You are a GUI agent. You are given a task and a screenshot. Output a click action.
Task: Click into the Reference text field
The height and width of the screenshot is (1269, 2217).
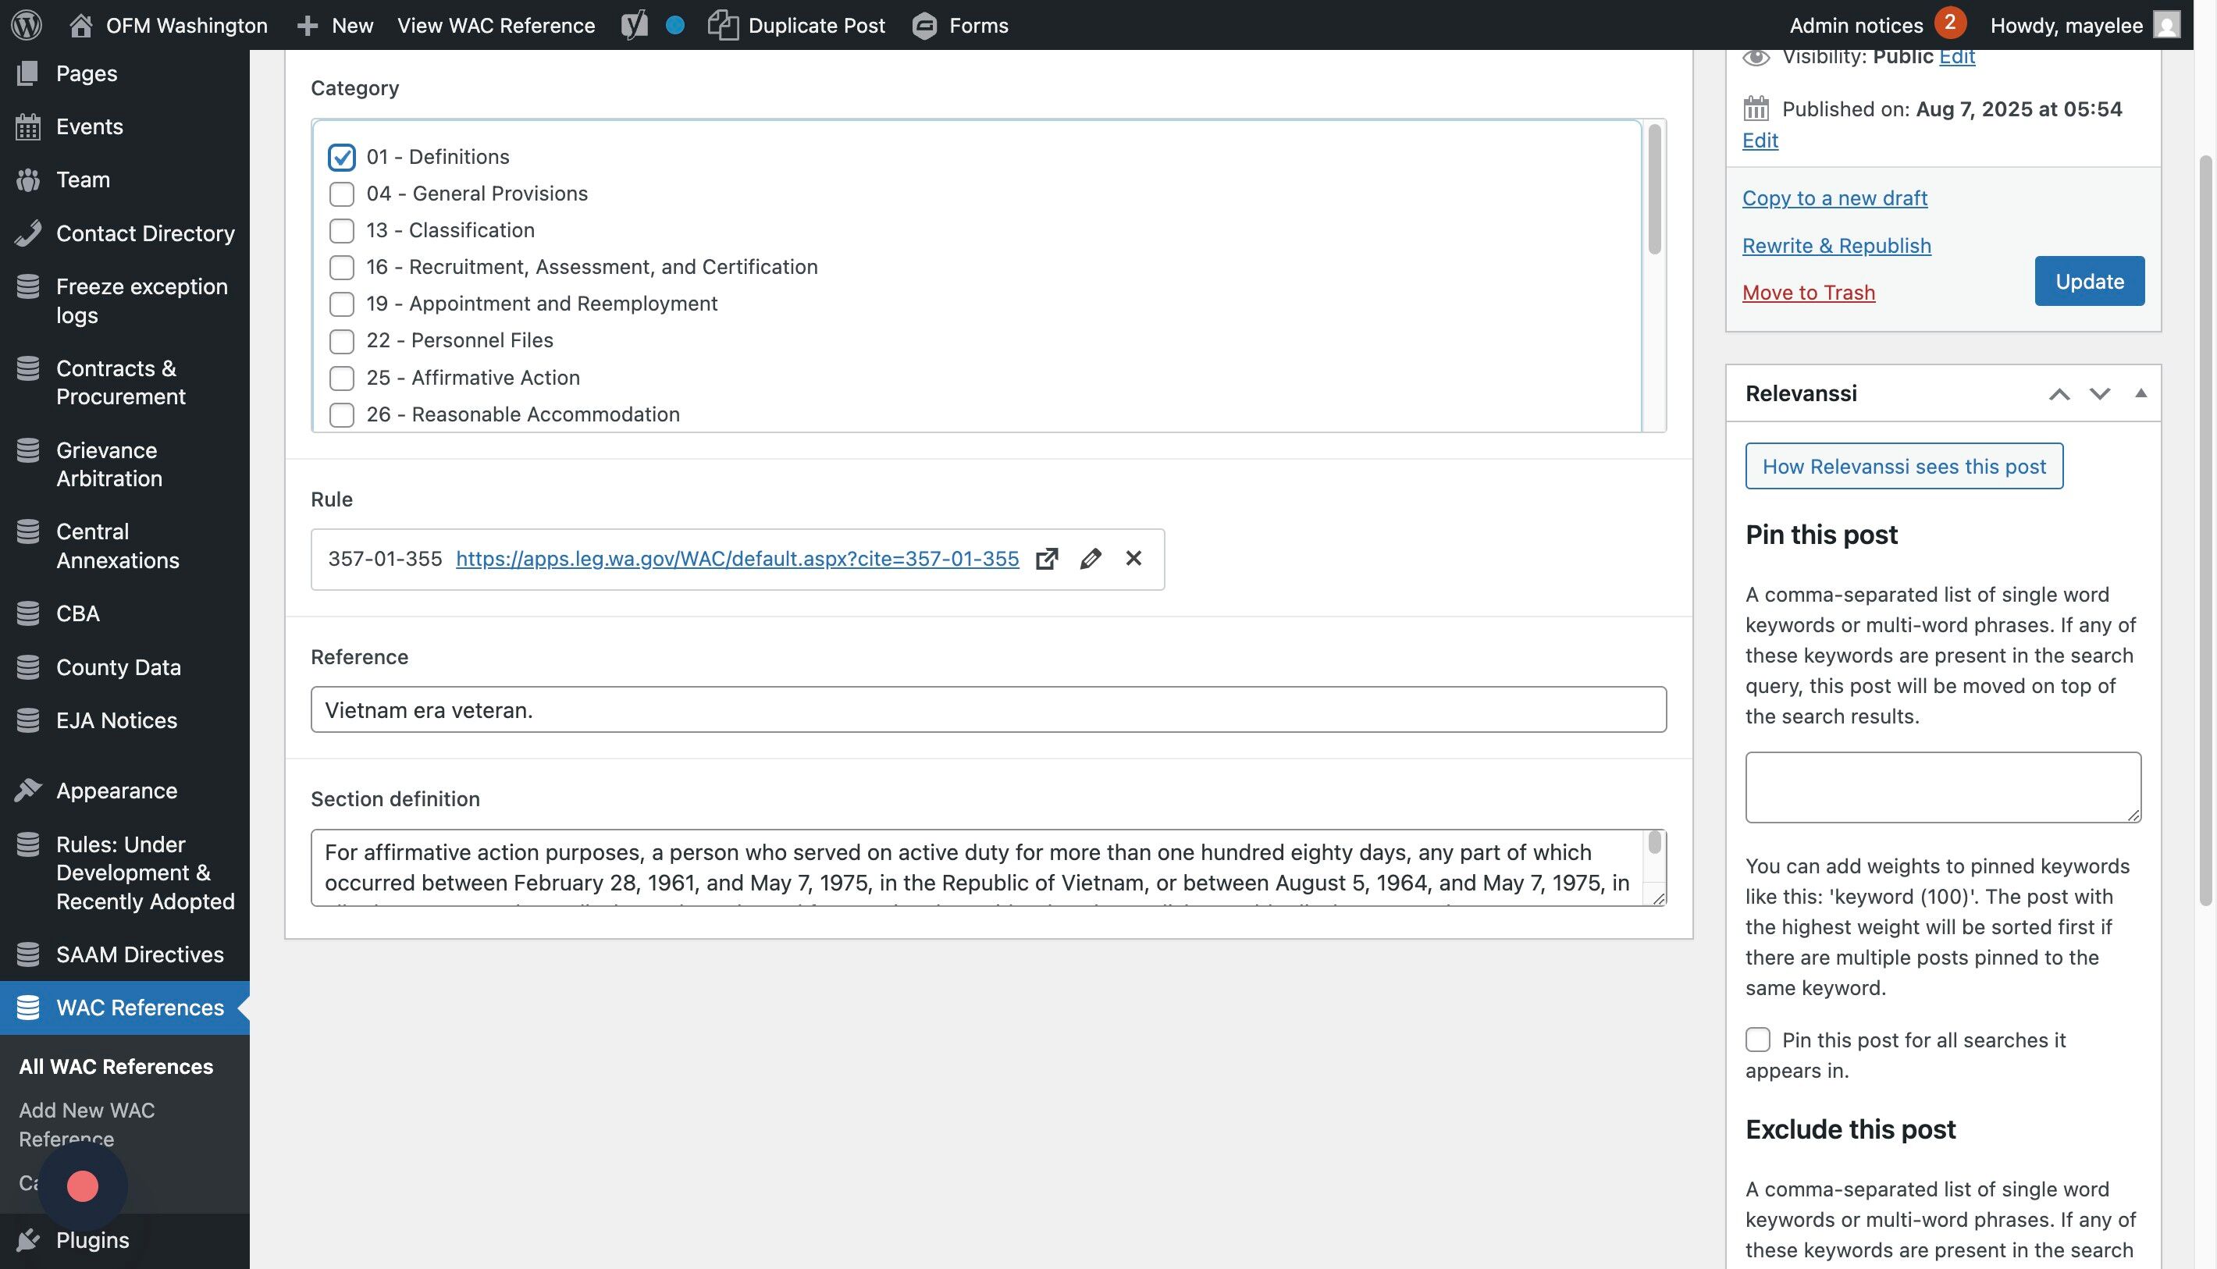pos(988,709)
